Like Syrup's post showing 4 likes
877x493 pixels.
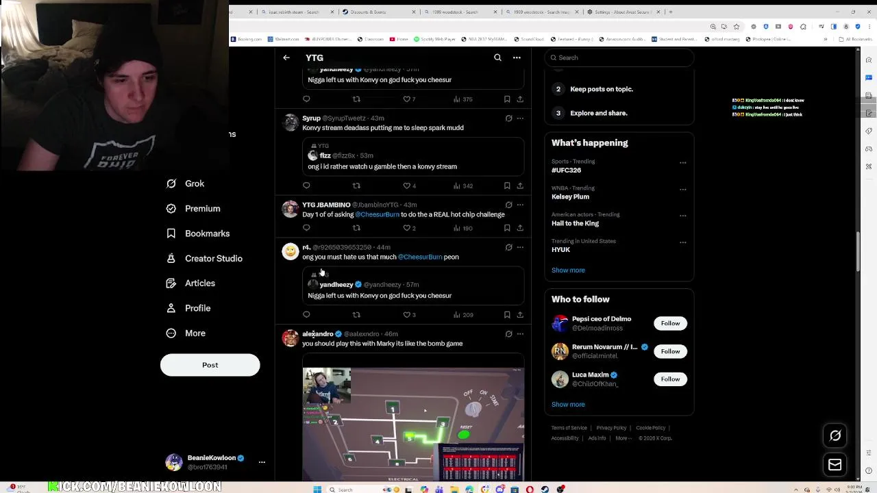(x=409, y=186)
